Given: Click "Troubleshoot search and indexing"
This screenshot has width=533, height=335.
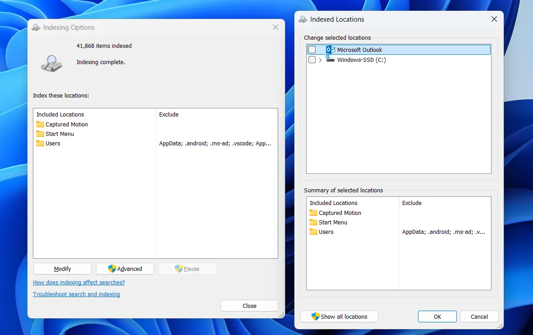Looking at the screenshot, I should click(76, 294).
